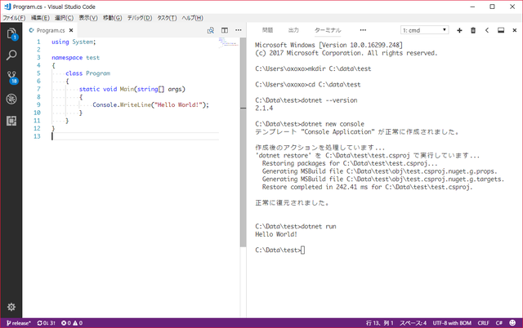Place cursor on empty line 13
523x328 pixels.
[135, 136]
